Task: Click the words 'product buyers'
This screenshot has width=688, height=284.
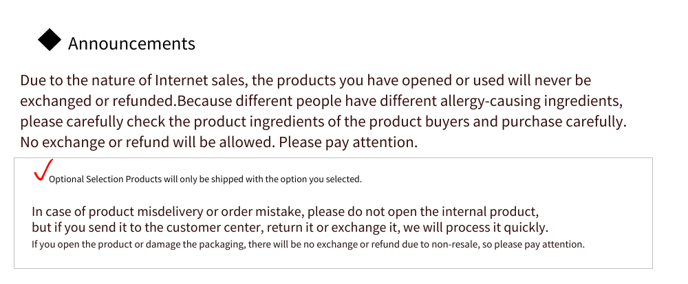Action: pyautogui.click(x=420, y=122)
